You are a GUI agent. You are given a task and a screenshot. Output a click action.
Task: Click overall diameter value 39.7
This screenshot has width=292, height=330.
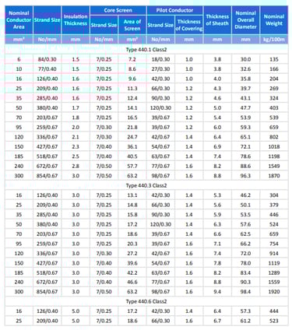tap(245, 89)
